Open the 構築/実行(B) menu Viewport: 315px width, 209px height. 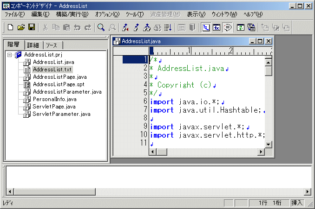[x=72, y=14]
